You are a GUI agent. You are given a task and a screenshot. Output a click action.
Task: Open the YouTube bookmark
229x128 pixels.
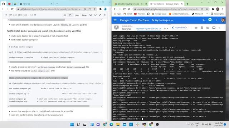pyautogui.click(x=139, y=14)
